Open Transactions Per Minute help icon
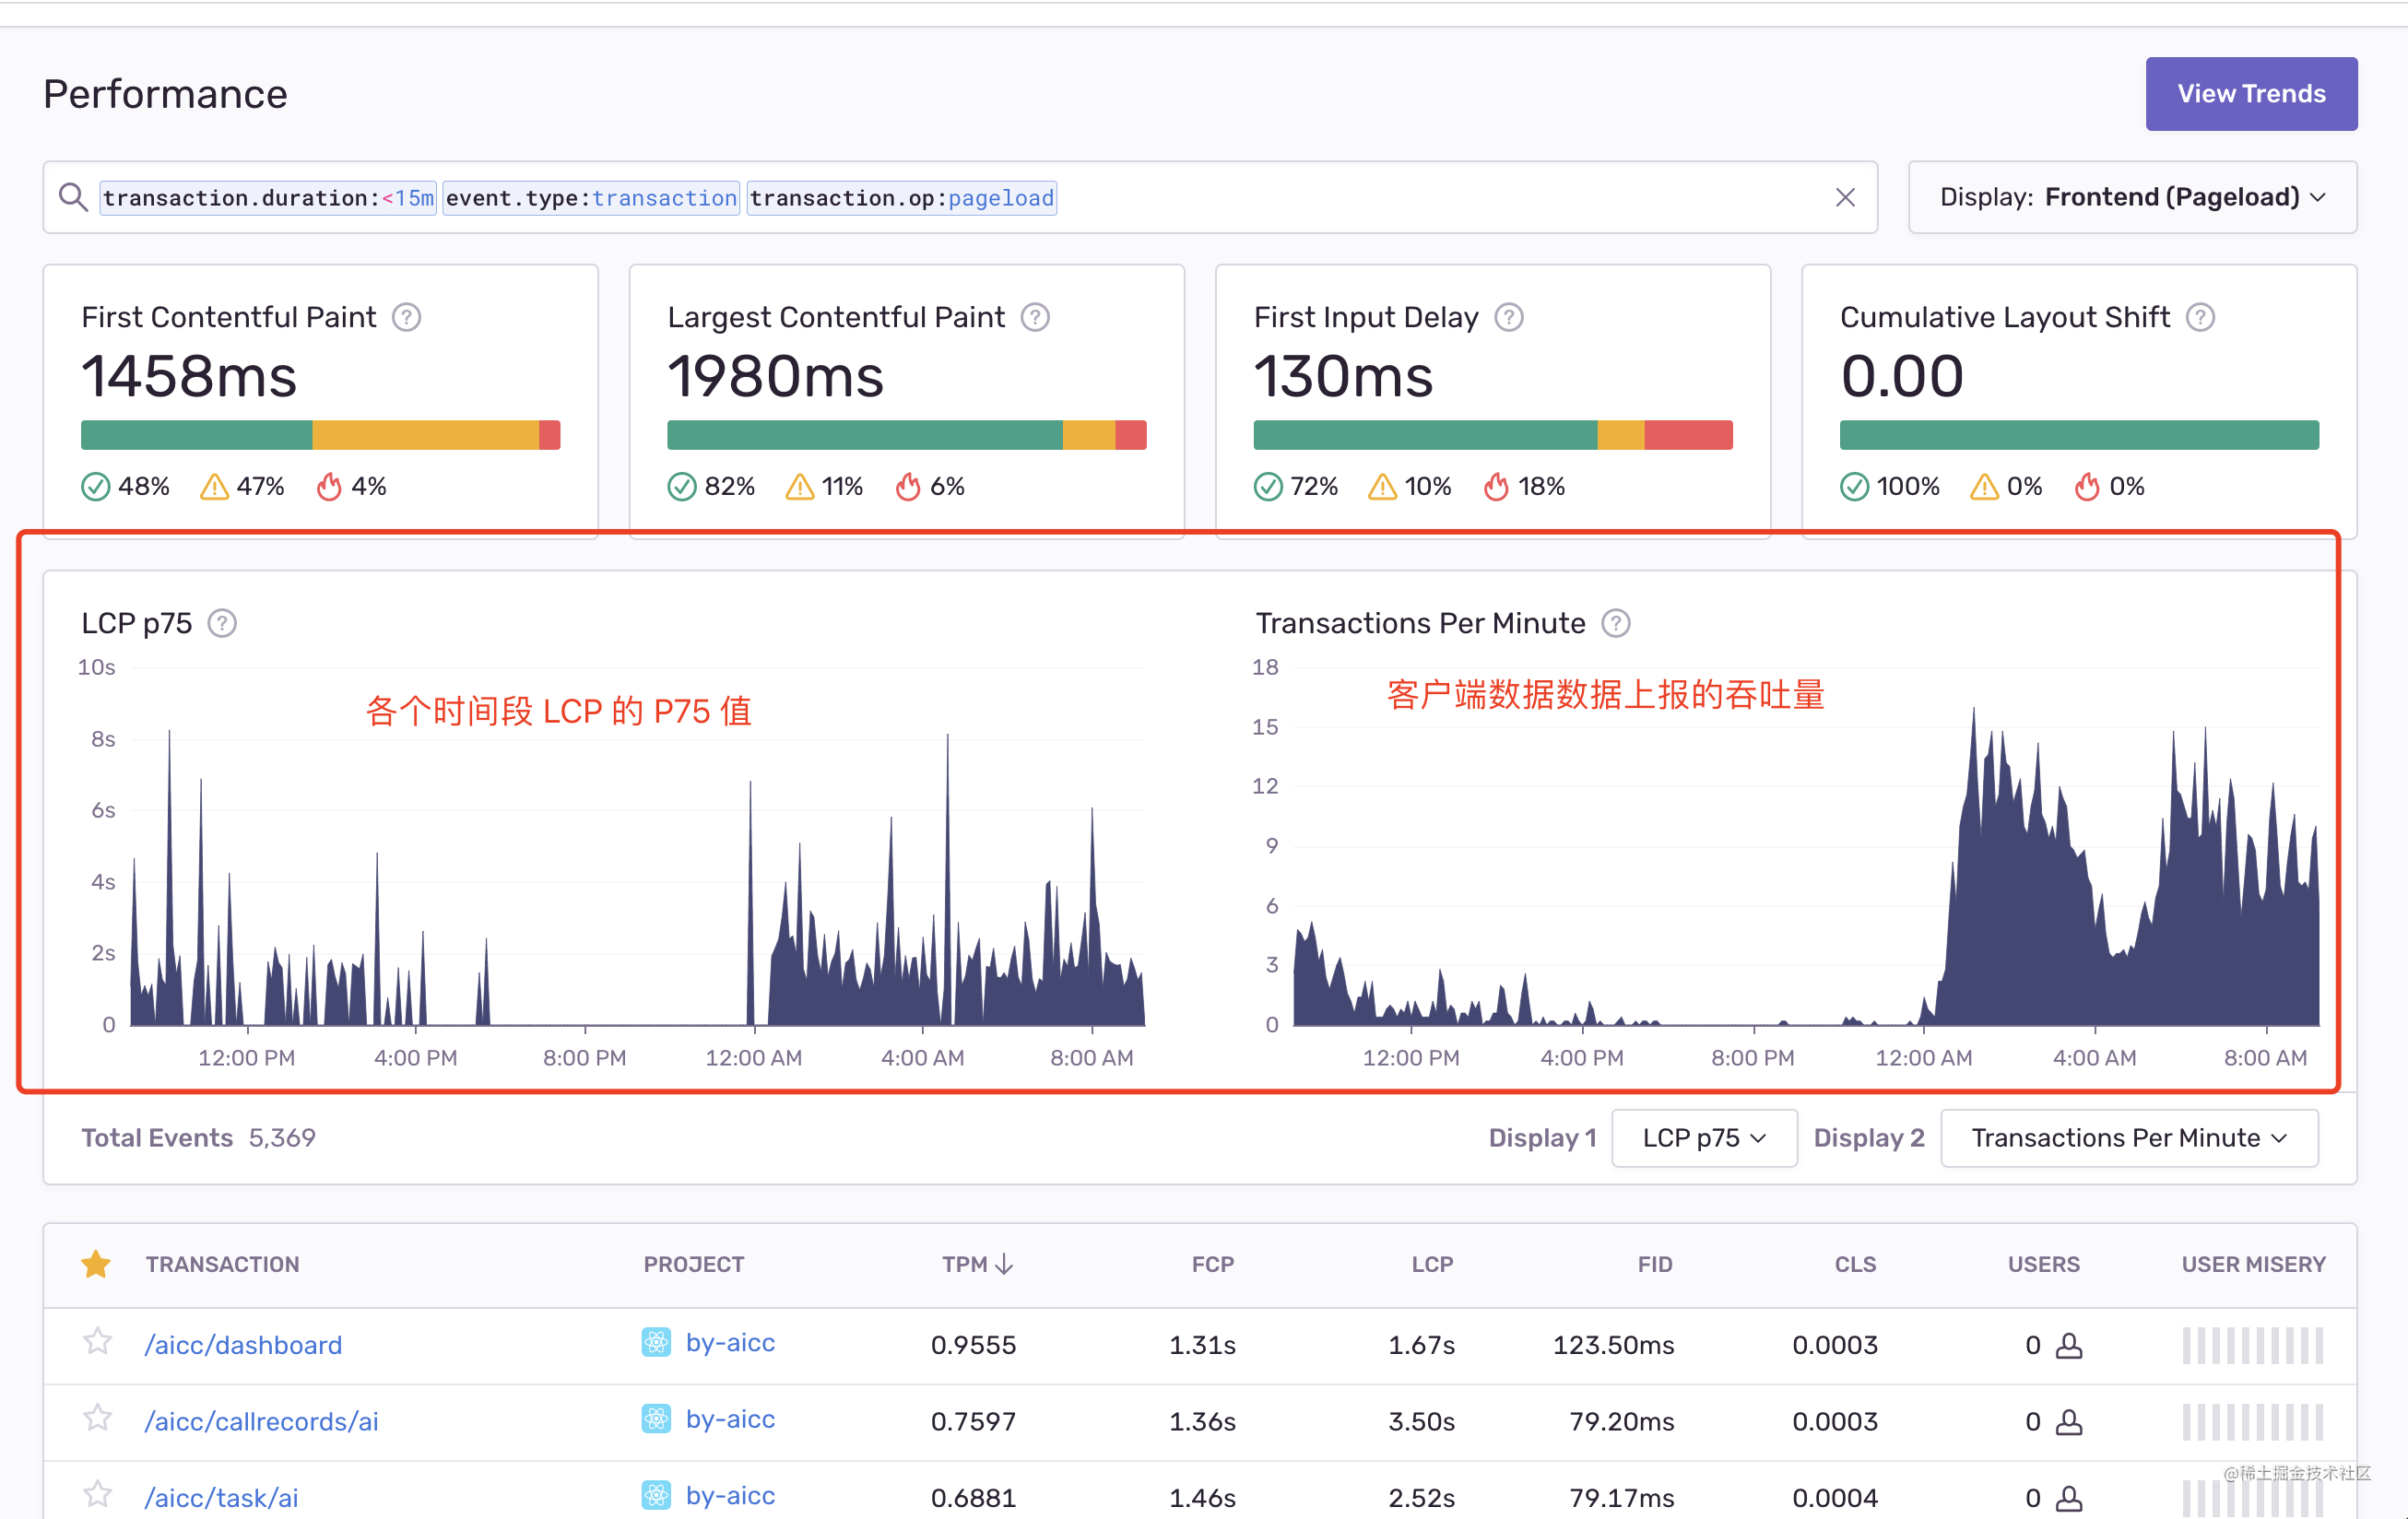The width and height of the screenshot is (2408, 1519). [1616, 623]
